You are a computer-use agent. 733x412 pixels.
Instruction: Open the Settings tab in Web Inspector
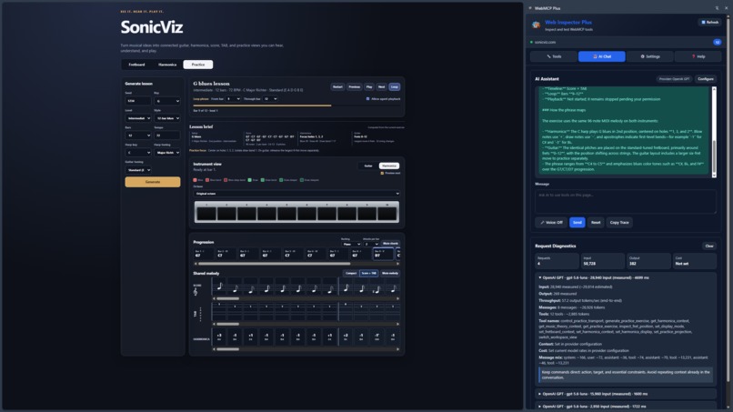650,56
